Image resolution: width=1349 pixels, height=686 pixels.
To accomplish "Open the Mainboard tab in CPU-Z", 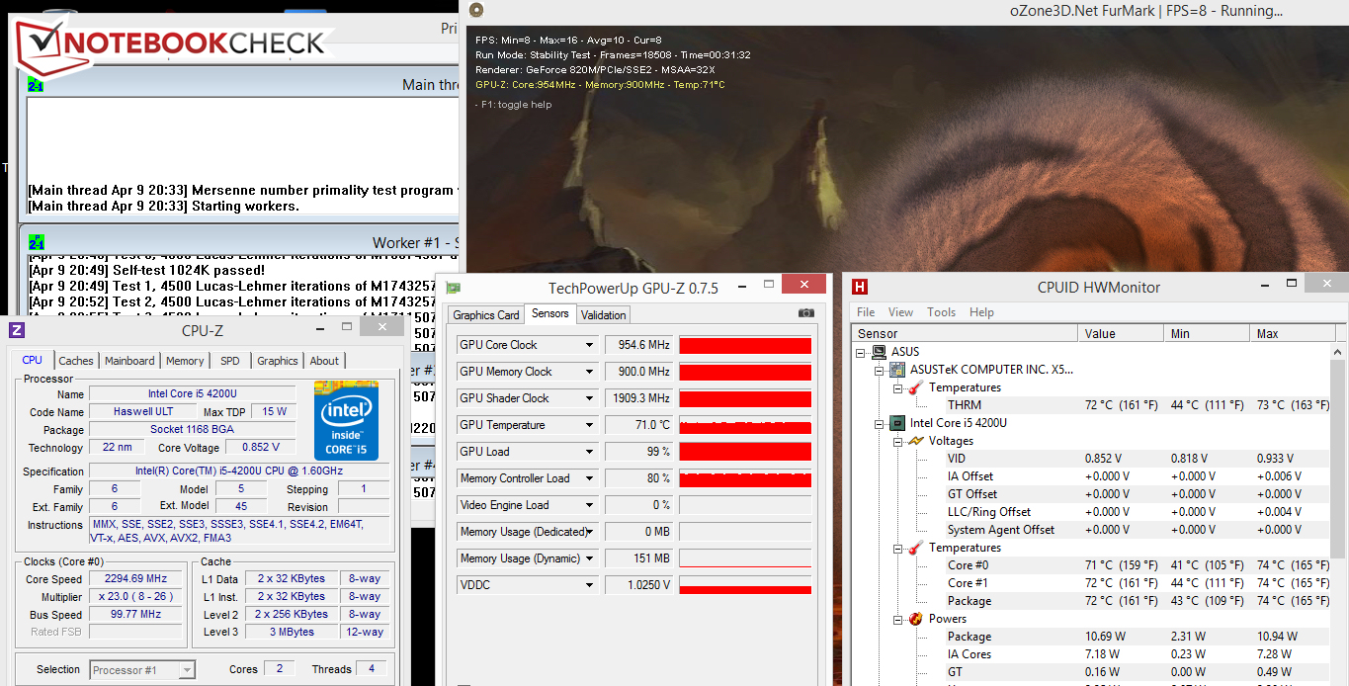I will (x=129, y=361).
